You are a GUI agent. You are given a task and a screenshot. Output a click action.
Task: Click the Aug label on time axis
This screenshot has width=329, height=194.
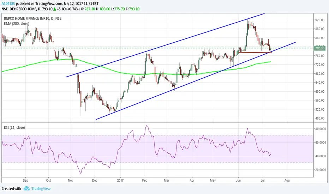(287, 180)
